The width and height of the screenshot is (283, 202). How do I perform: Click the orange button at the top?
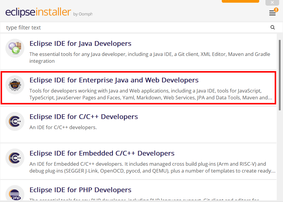[240, 1]
